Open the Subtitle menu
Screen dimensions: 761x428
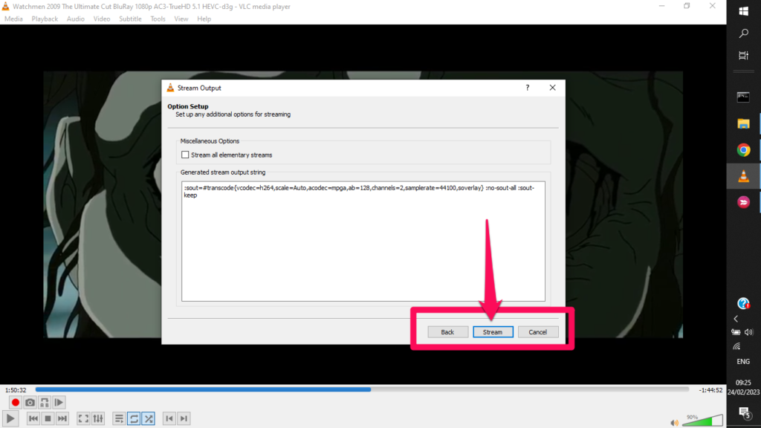[x=130, y=19]
